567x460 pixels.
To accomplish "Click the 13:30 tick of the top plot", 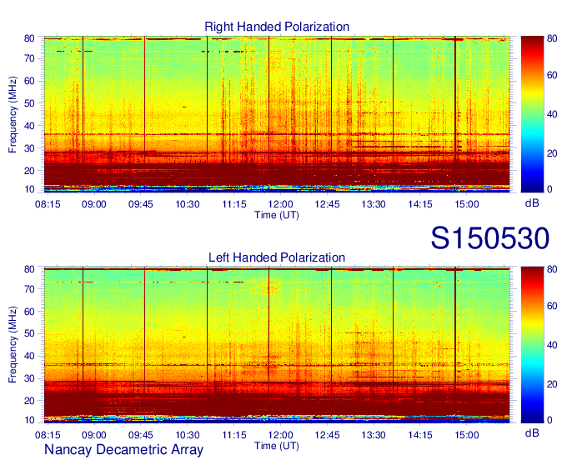I will click(374, 204).
